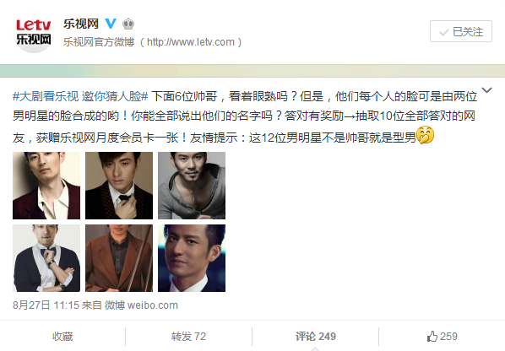Click the Letv logo avatar

34,33
